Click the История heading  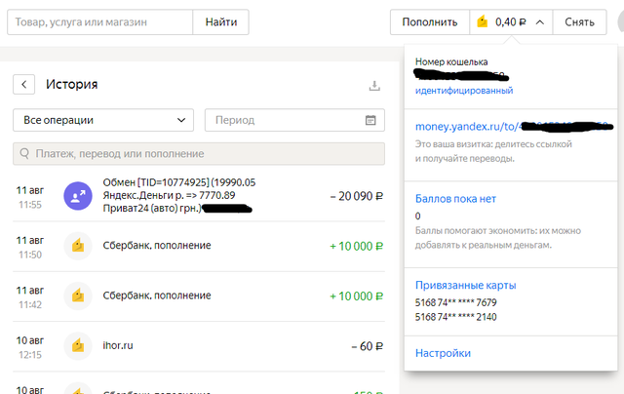point(71,85)
